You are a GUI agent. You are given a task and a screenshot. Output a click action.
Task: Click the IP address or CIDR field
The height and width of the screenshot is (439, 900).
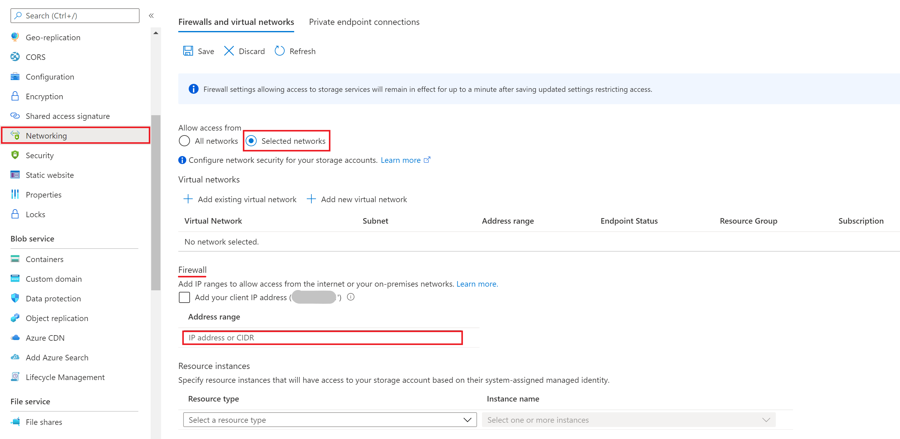(322, 337)
